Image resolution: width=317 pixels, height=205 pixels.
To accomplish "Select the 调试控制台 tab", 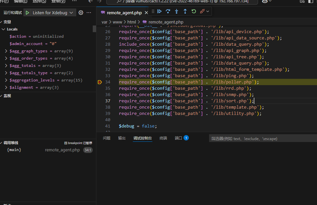I will (142, 138).
